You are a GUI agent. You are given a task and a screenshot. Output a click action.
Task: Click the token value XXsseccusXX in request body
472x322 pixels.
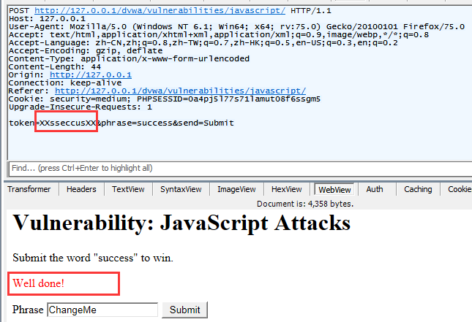67,123
